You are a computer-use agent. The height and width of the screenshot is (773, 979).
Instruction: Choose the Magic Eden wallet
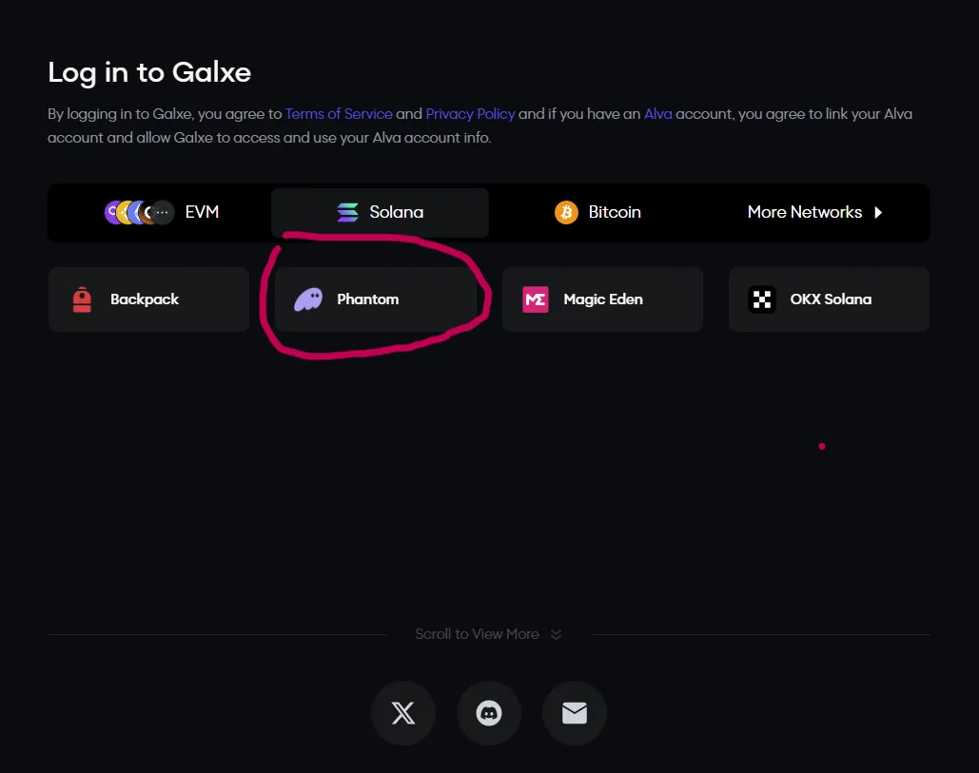[x=602, y=300]
